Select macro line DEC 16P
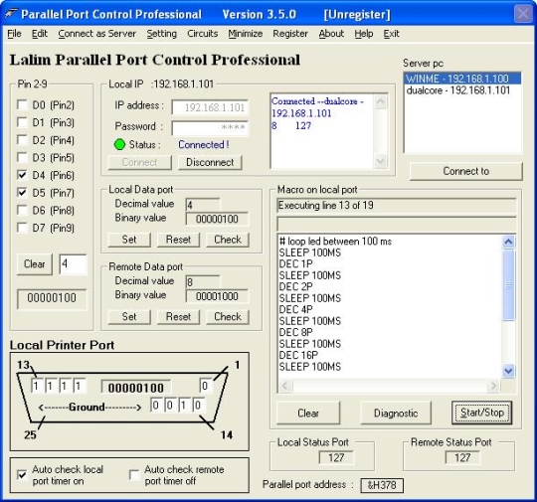This screenshot has width=537, height=502. pos(299,355)
